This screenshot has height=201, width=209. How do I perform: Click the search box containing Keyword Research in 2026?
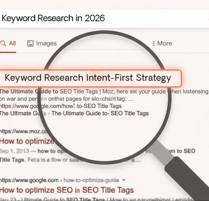click(105, 18)
